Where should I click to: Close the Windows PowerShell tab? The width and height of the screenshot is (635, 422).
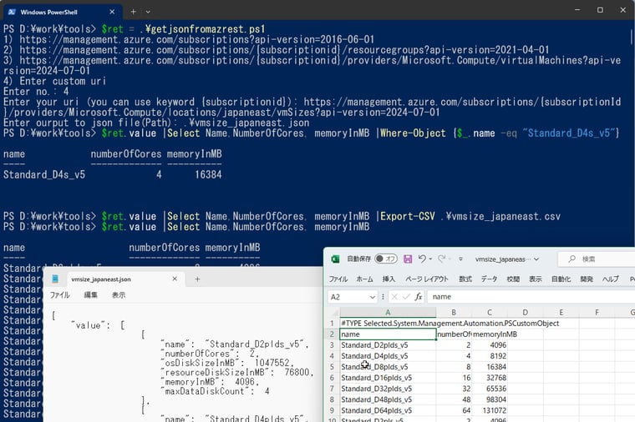click(112, 13)
